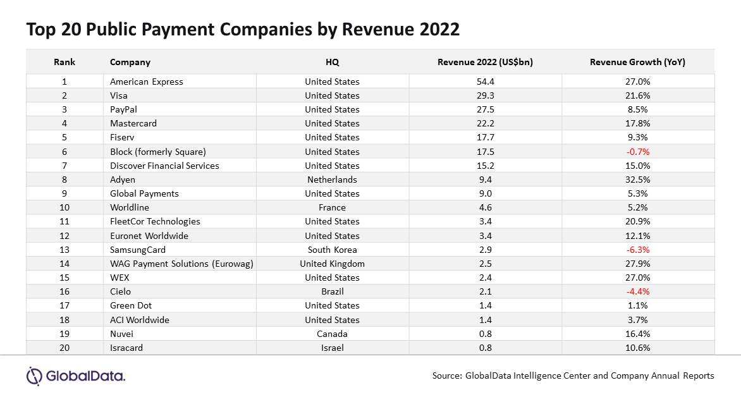Click the 'United Kingdom' HQ cell
This screenshot has height=397, width=741.
click(x=332, y=264)
